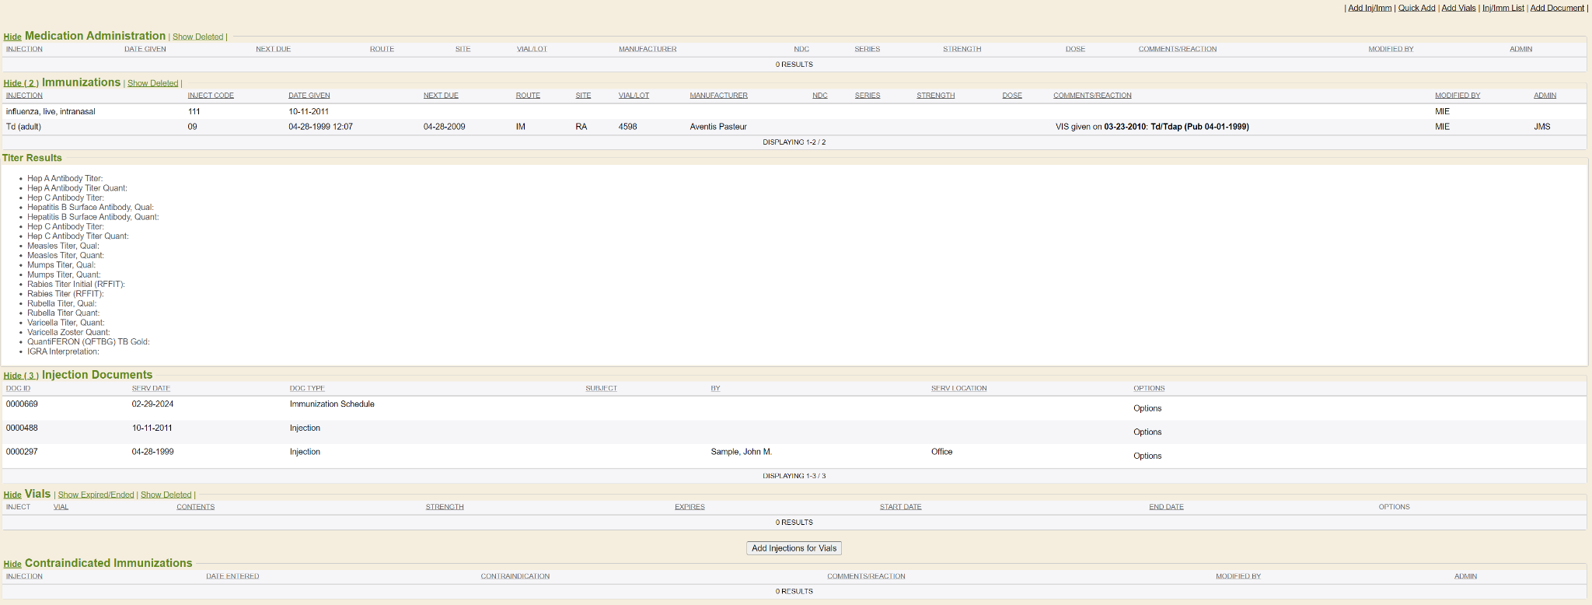Screen dimensions: 1592x605
Task: Open Options for document 0000488
Action: 1147,432
